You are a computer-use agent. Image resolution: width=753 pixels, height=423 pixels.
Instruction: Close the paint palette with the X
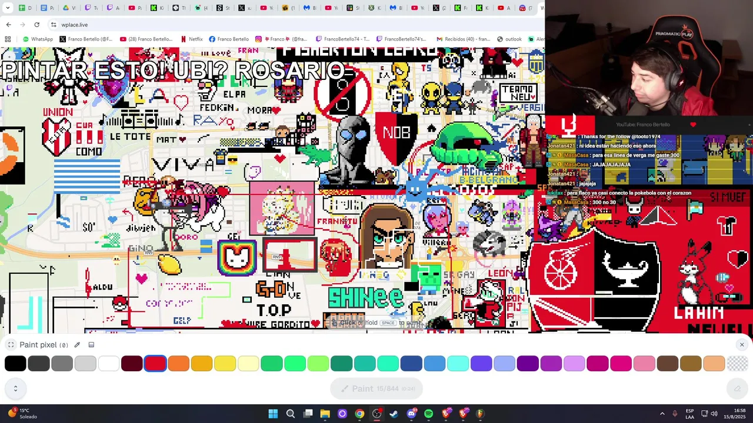click(x=742, y=345)
